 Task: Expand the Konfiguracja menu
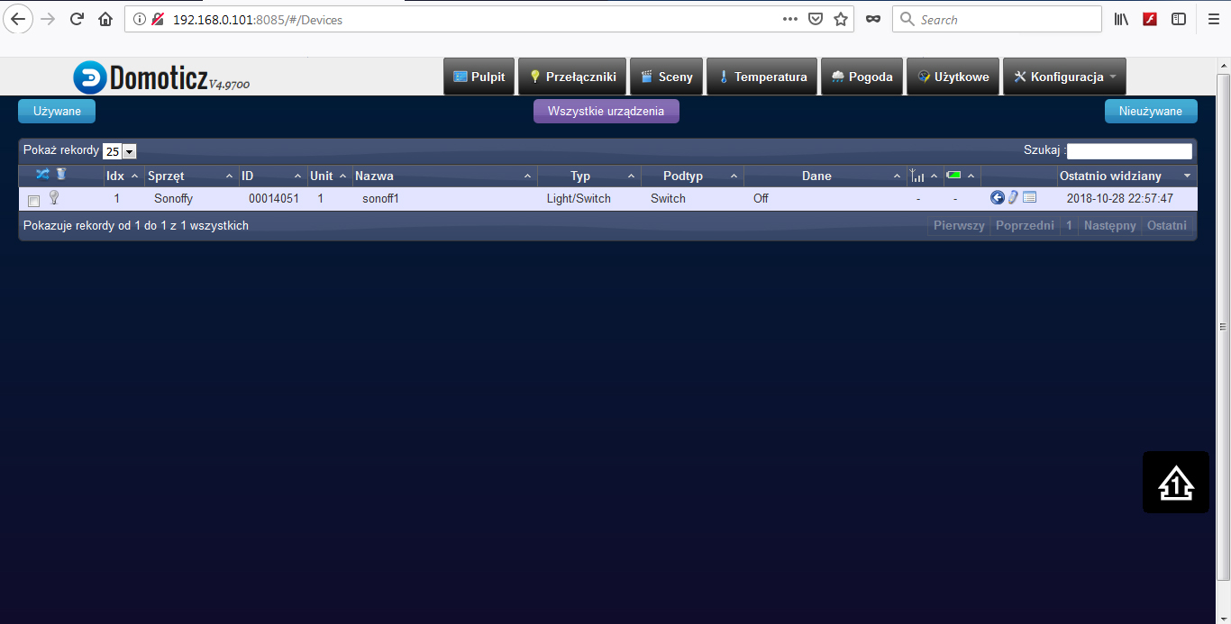[1064, 77]
